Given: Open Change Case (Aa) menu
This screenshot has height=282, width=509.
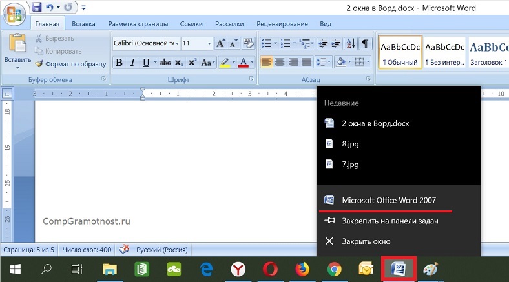Looking at the screenshot, I should click(207, 62).
